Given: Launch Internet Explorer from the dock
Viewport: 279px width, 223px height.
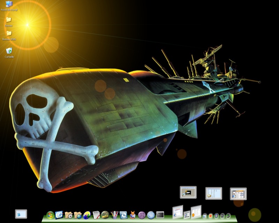Looking at the screenshot, I should click(x=123, y=215).
